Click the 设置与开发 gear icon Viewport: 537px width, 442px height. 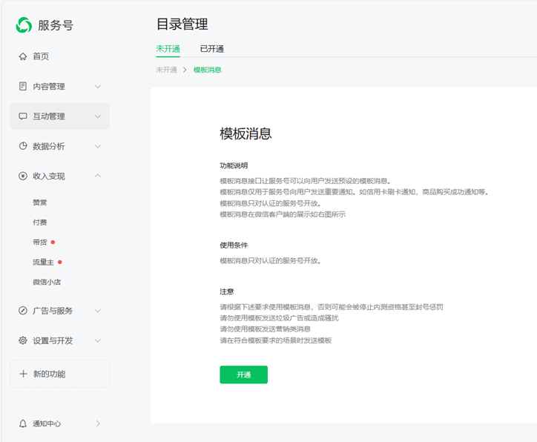[23, 340]
